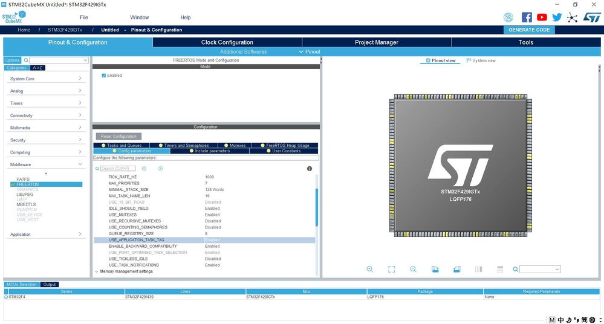Click the horizontal flip layout icon
The image size is (604, 324).
pos(478,269)
